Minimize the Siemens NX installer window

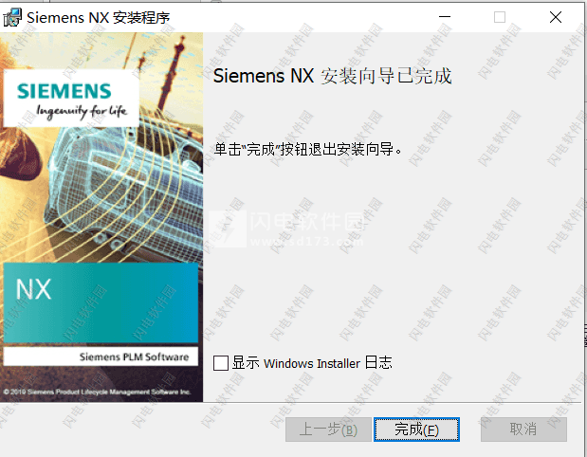[445, 17]
